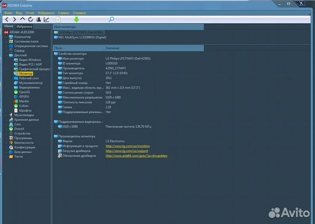Click the green download arrow icon

pos(77,20)
